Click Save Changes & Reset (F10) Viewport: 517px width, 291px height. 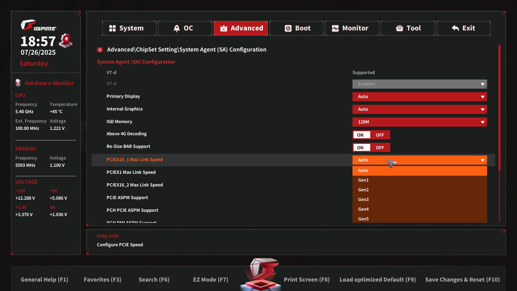tap(462, 280)
